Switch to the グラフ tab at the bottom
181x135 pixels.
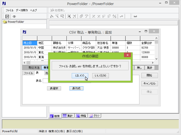[x=94, y=116]
